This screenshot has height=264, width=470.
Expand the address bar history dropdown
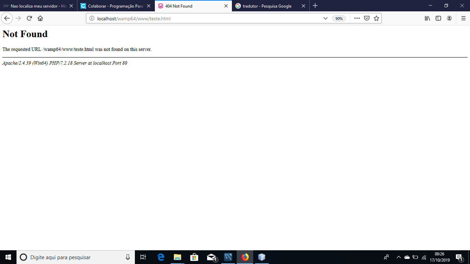(x=325, y=19)
